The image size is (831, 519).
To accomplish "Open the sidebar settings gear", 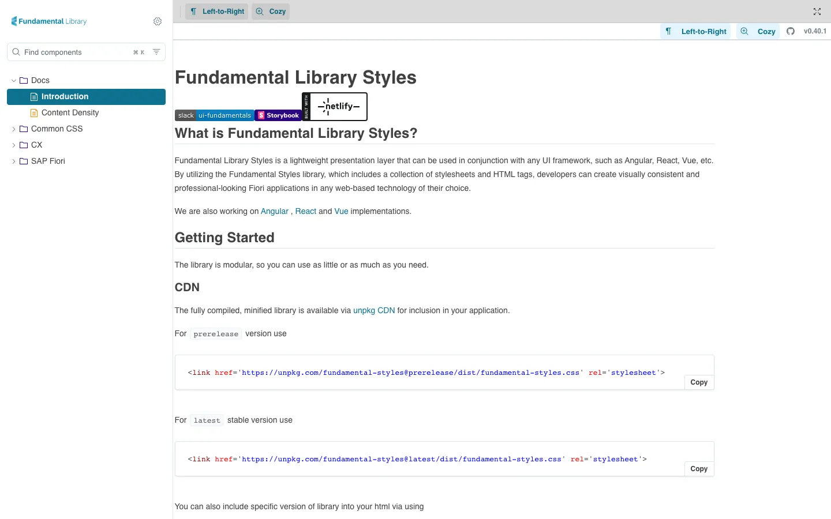I will tap(158, 21).
